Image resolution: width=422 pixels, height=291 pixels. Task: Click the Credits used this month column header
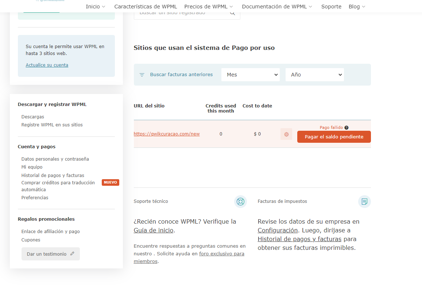coord(221,108)
